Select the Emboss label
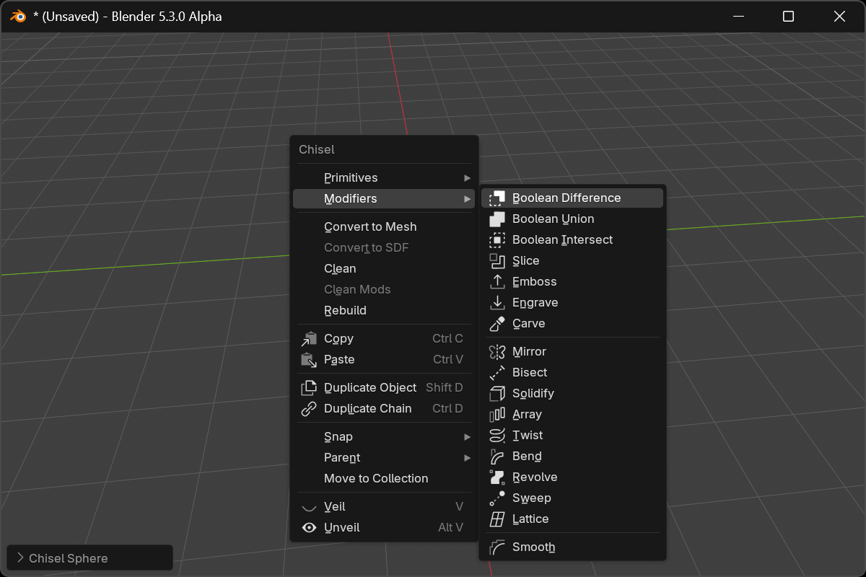This screenshot has height=577, width=866. [x=535, y=282]
